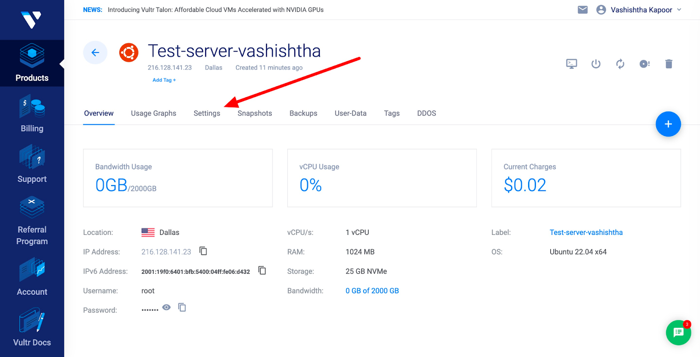
Task: Click the Test-server-vashishtha label link
Action: (586, 232)
